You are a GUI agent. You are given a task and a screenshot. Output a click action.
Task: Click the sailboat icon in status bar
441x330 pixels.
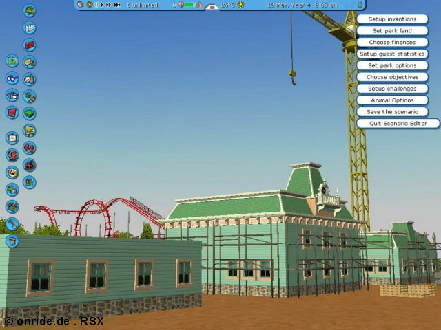point(199,5)
